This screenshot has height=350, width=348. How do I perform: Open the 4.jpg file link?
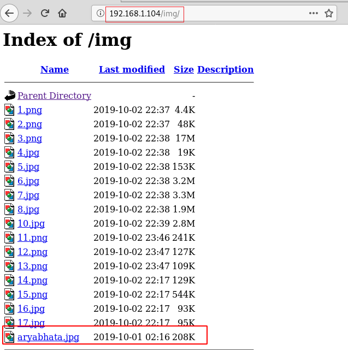click(28, 153)
